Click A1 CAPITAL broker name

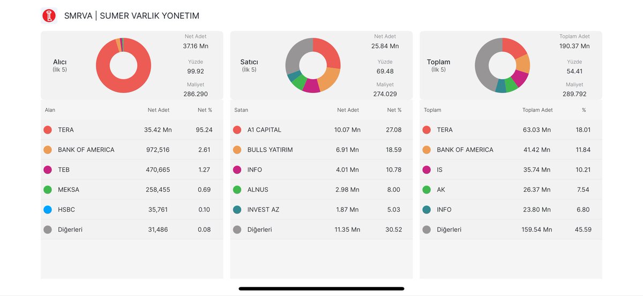[264, 130]
